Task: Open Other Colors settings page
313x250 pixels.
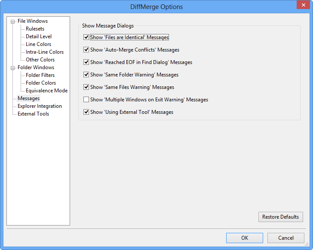Action: click(40, 60)
